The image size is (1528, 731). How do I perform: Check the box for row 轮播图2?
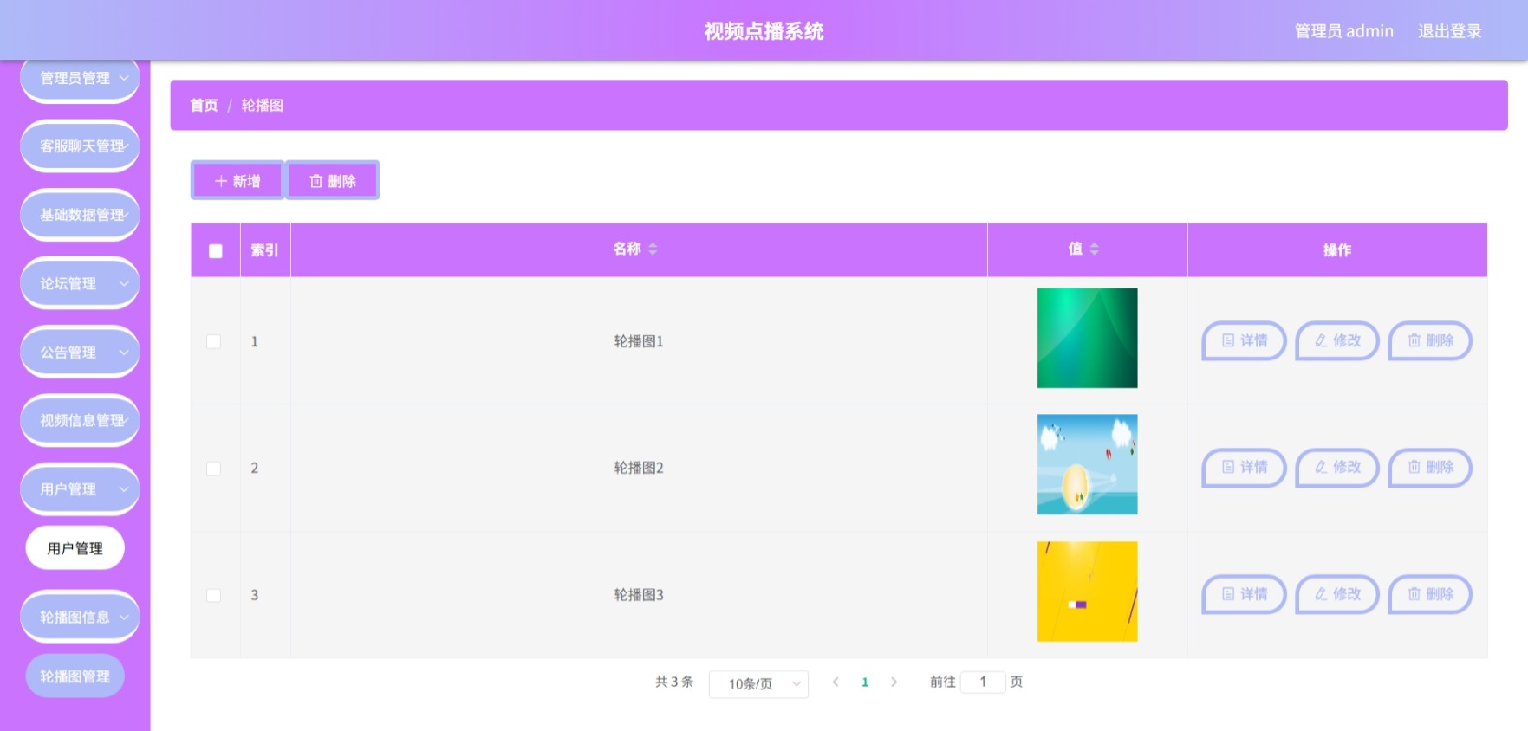(x=213, y=469)
